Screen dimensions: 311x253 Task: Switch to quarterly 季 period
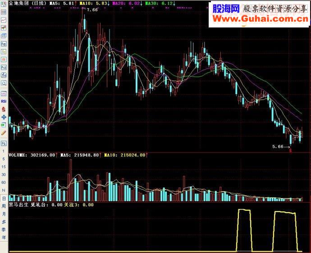4,230
